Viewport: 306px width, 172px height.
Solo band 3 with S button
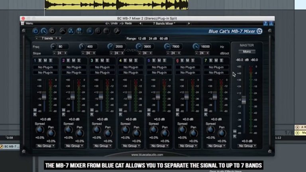click(107, 61)
